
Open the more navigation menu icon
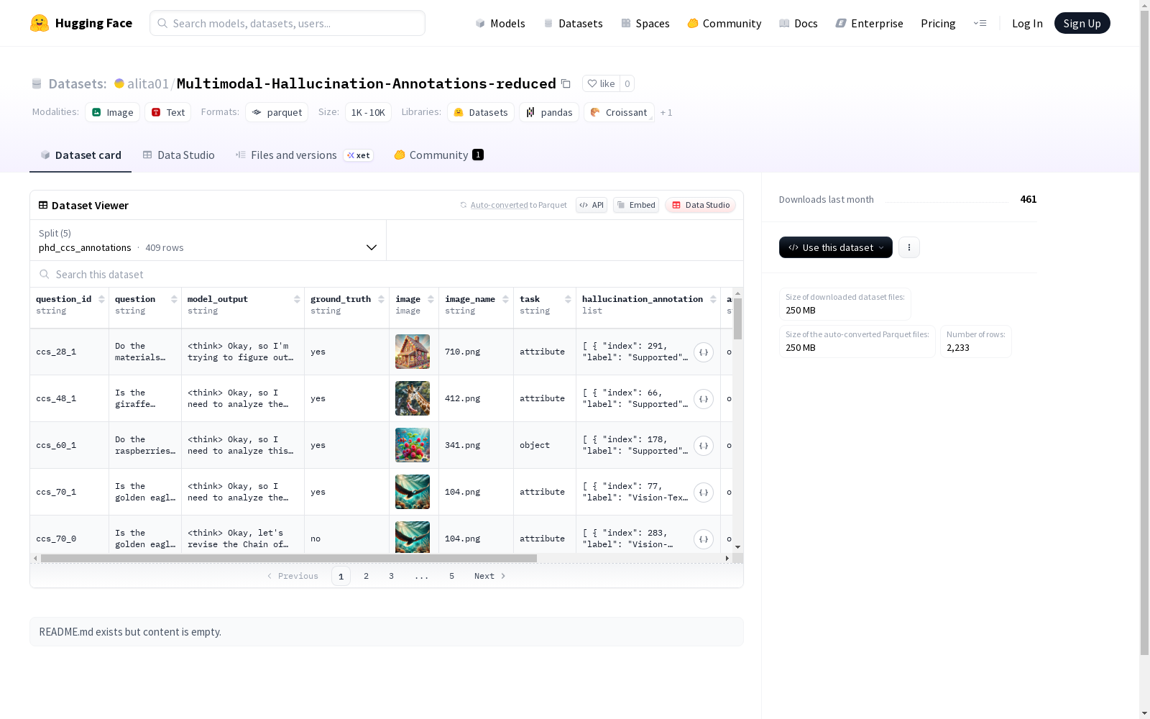point(980,23)
